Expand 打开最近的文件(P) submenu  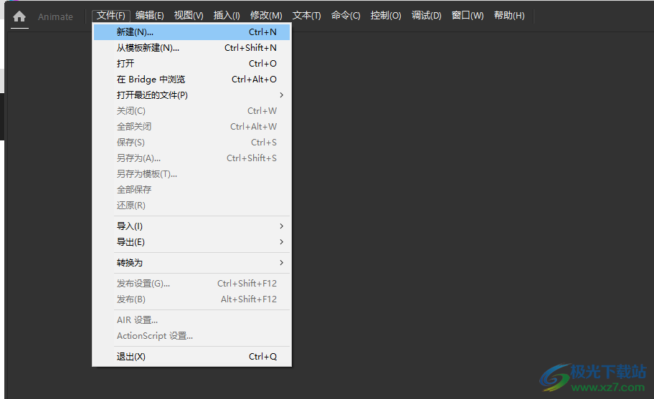point(191,95)
